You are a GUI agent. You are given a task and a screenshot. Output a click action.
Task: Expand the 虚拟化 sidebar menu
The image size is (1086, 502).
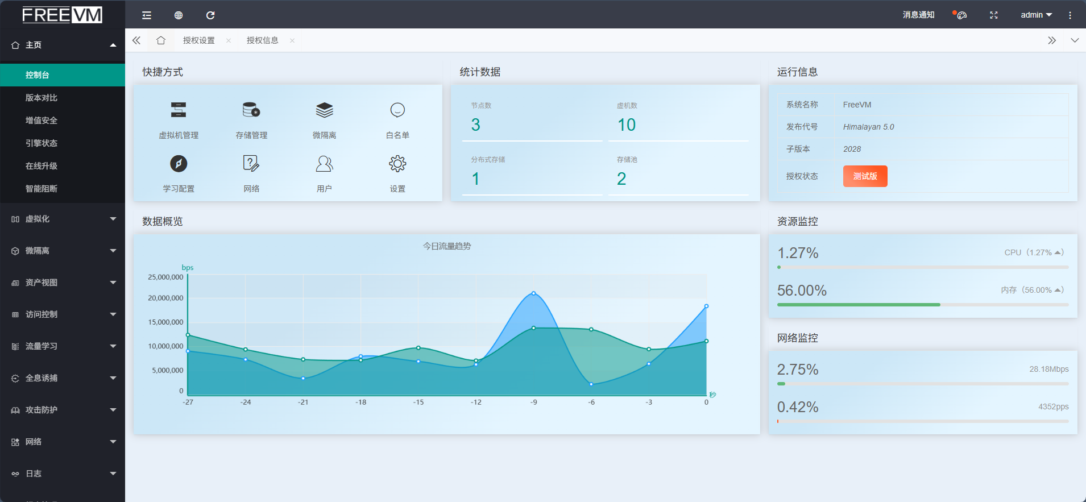point(63,219)
